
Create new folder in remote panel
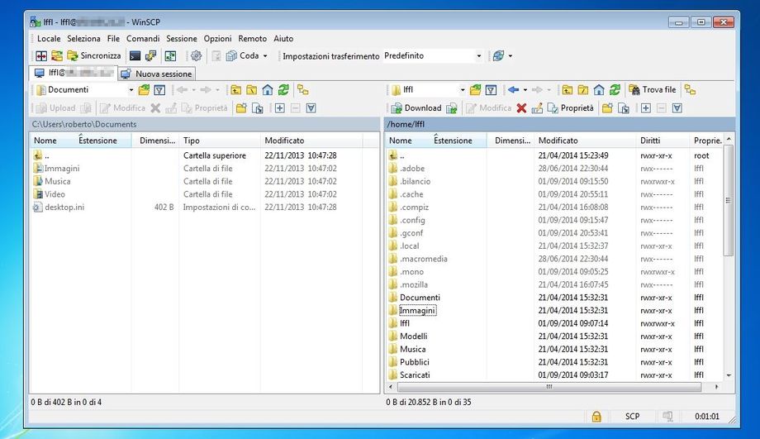click(607, 108)
